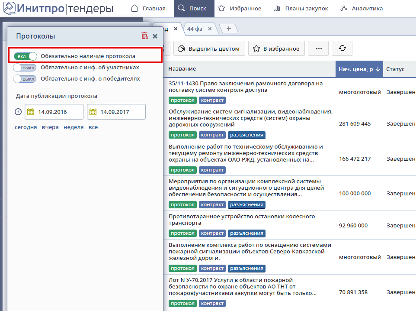Click the Инитпро тендеры logo

58,8
